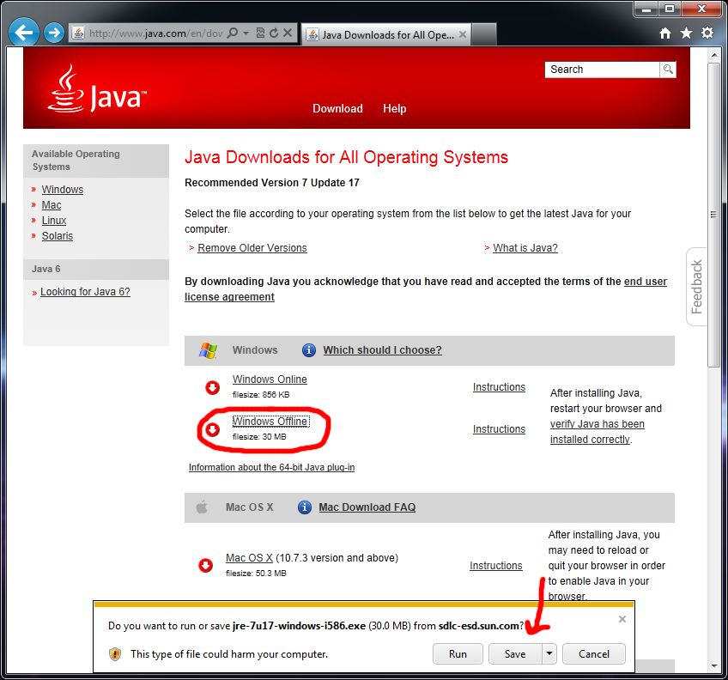728x680 pixels.
Task: Click into the Search text field
Action: click(x=602, y=70)
